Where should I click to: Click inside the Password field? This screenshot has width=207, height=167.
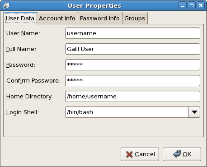(132, 65)
